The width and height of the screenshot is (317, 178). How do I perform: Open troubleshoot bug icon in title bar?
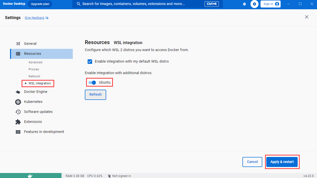244,4
